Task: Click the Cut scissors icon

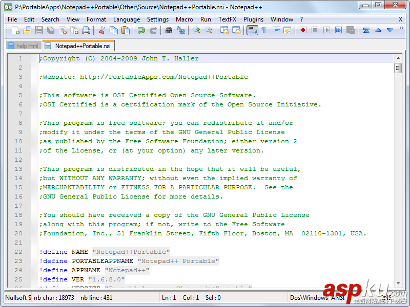Action: (101, 30)
